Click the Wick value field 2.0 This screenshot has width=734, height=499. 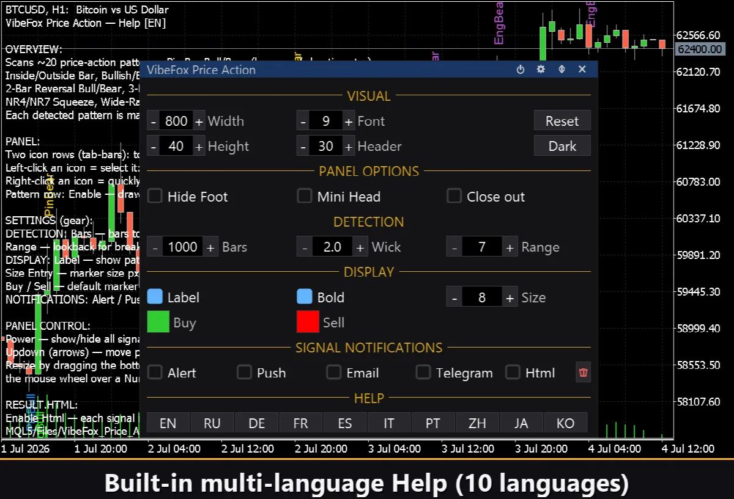pos(332,247)
